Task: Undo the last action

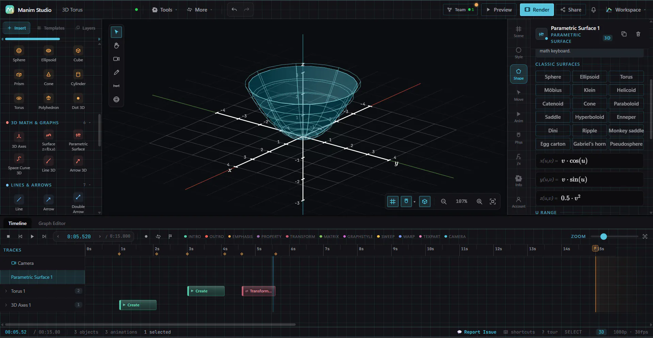Action: pyautogui.click(x=234, y=10)
